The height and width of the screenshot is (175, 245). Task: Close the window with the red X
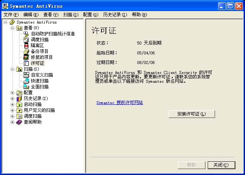pos(239,6)
